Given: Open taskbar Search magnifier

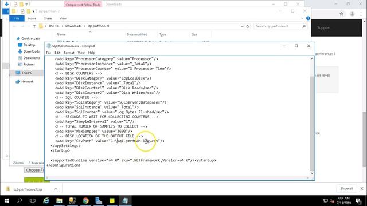Looking at the screenshot, I should pyautogui.click(x=19, y=201).
